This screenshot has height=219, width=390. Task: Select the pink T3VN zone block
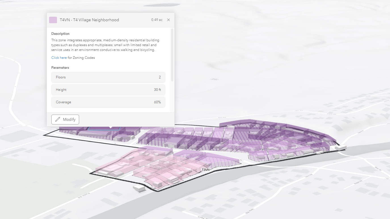159,167
